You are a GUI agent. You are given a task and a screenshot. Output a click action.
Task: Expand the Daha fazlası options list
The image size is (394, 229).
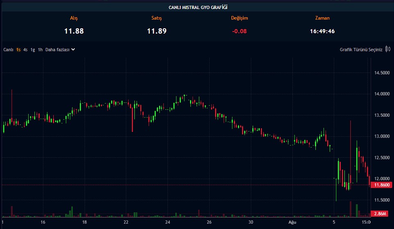click(57, 50)
